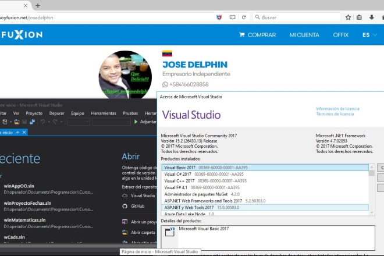Open recent solution winAppOO.sln

coord(19,186)
